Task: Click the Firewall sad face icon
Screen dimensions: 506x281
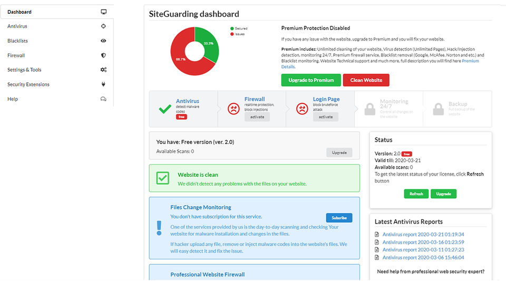Action: (233, 109)
